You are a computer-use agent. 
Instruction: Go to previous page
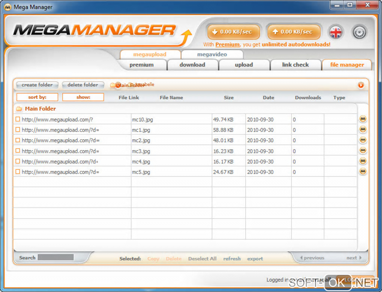pyautogui.click(x=312, y=258)
